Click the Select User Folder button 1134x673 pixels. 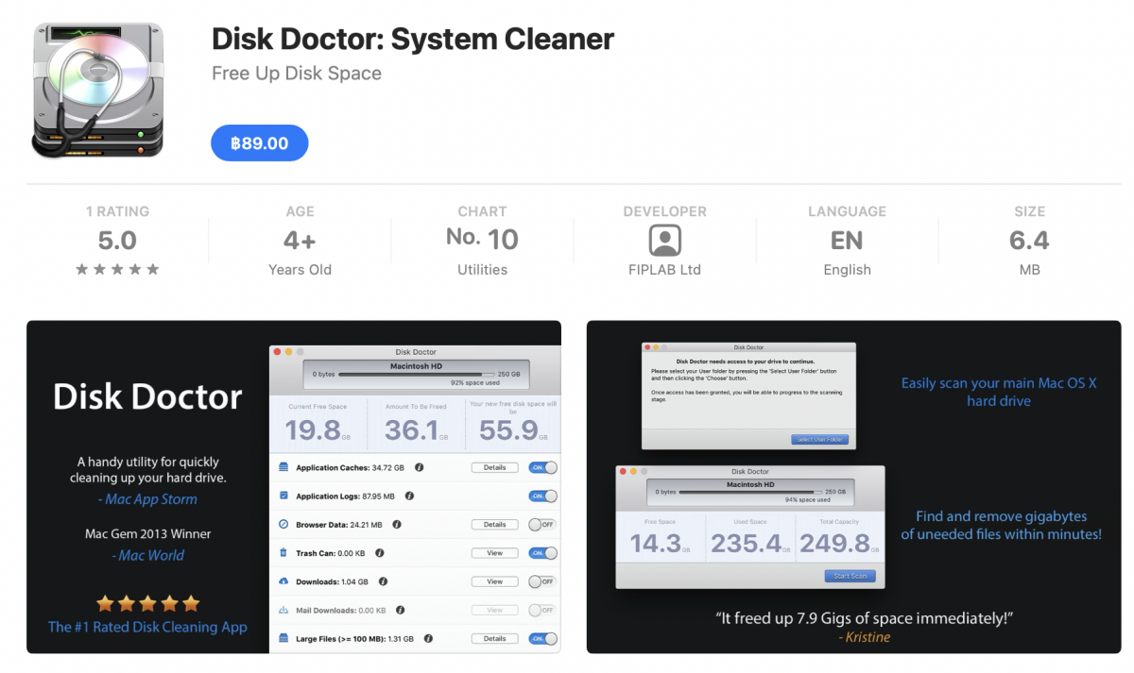pos(820,440)
